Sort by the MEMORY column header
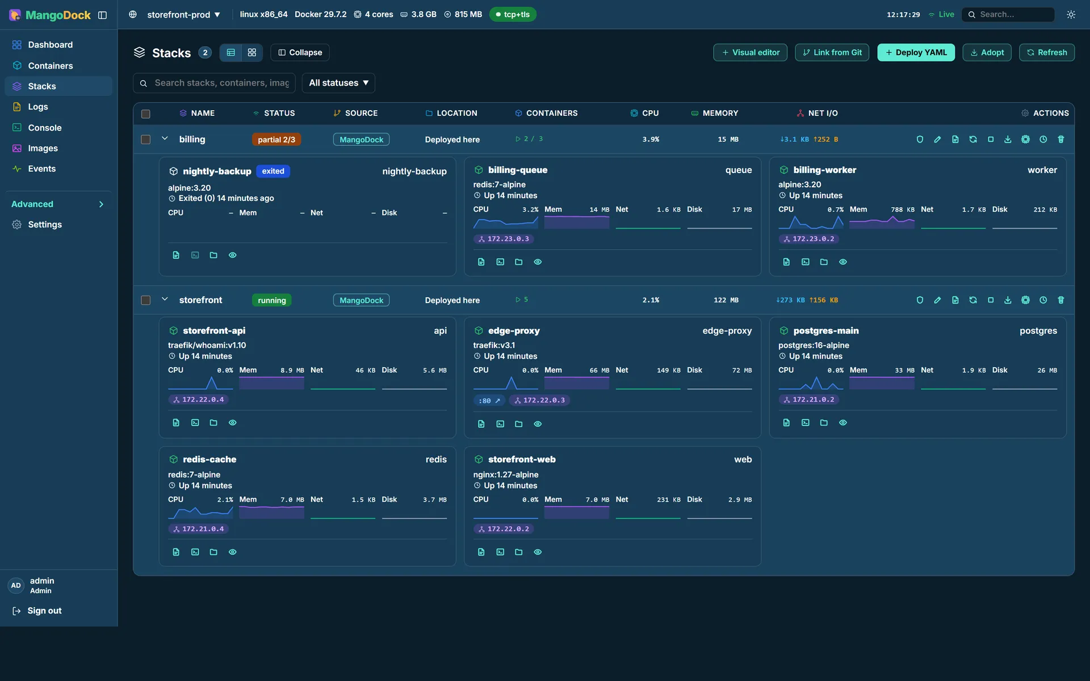 coord(715,113)
